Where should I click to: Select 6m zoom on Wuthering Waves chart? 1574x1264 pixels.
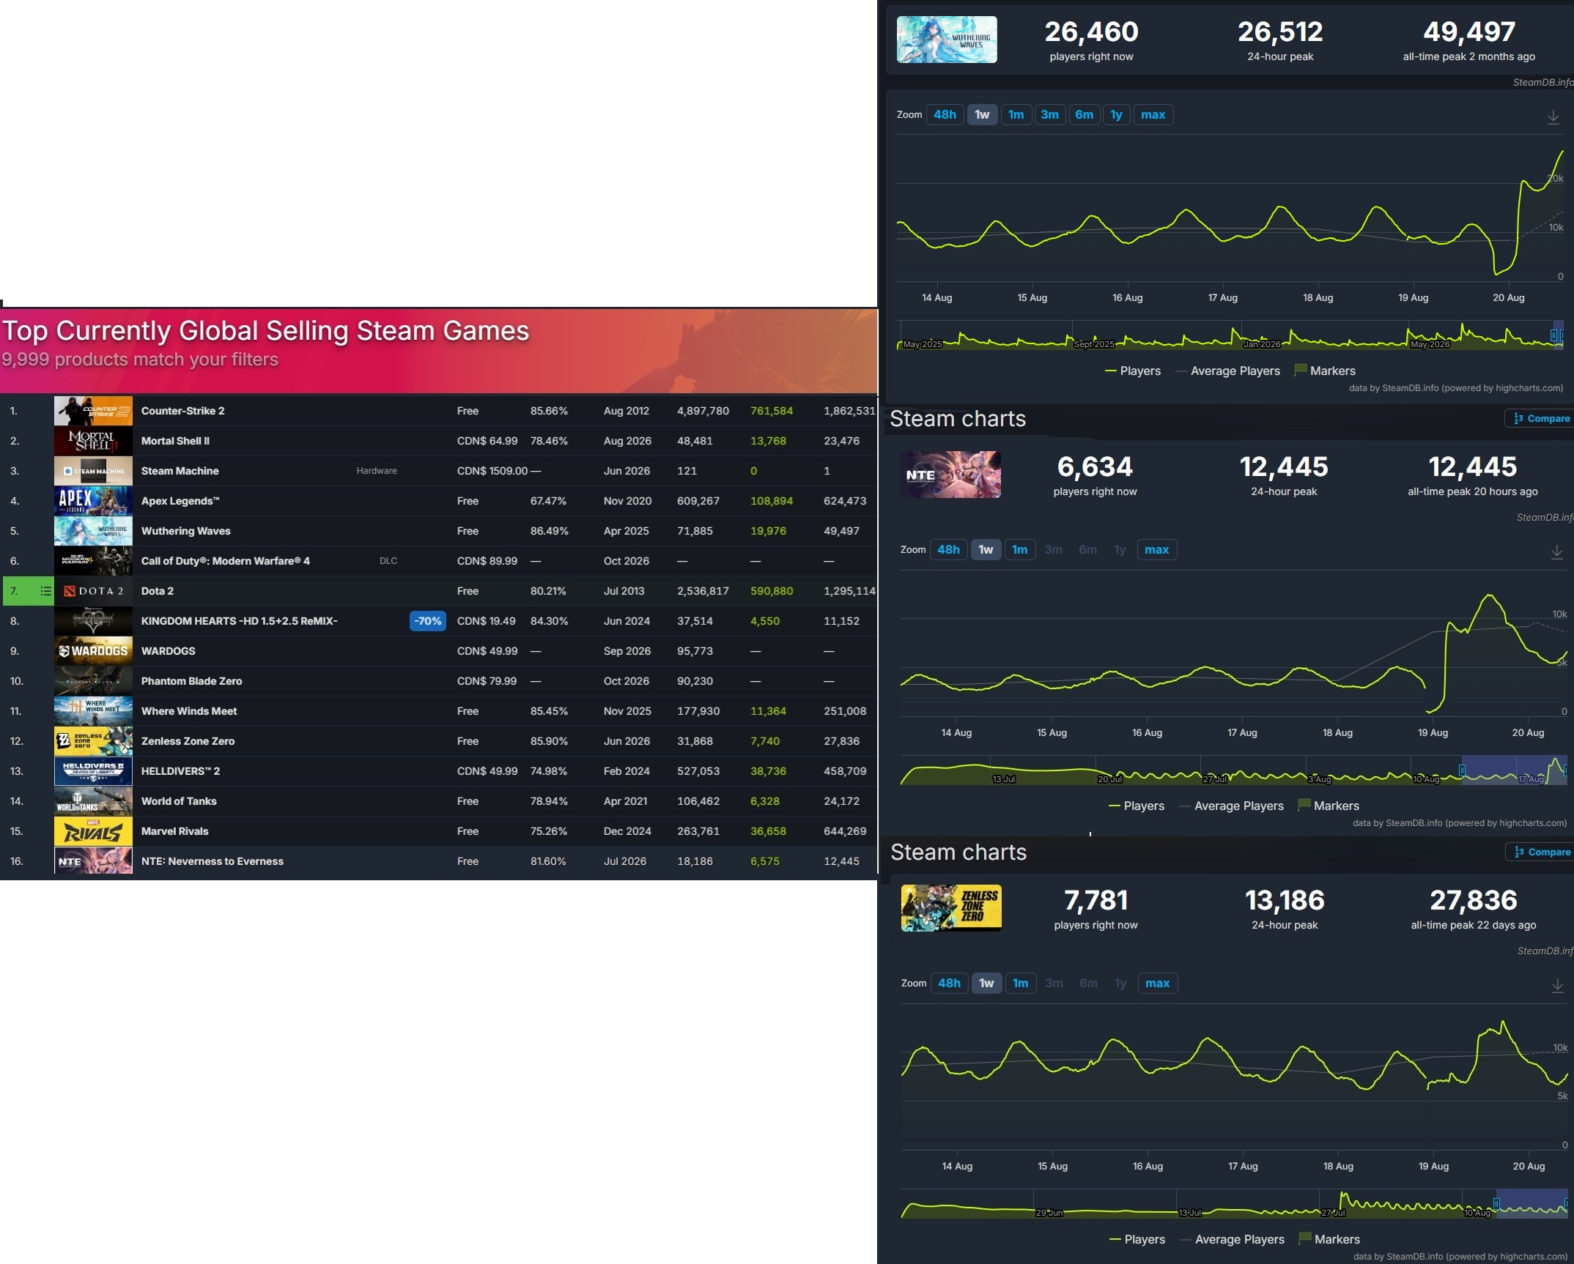[1084, 115]
